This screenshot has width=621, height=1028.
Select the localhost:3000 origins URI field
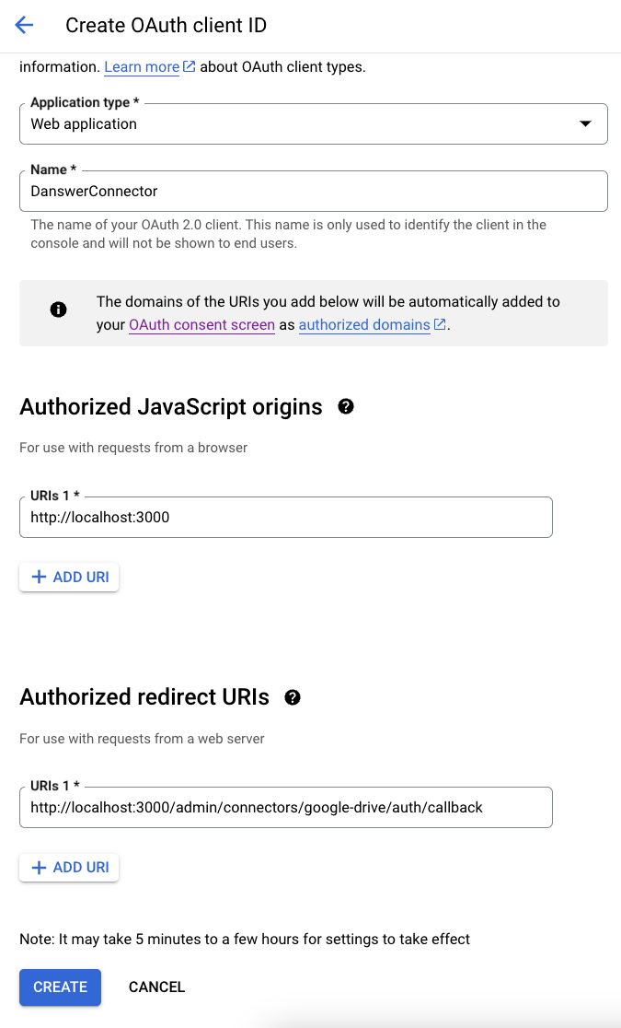click(285, 517)
